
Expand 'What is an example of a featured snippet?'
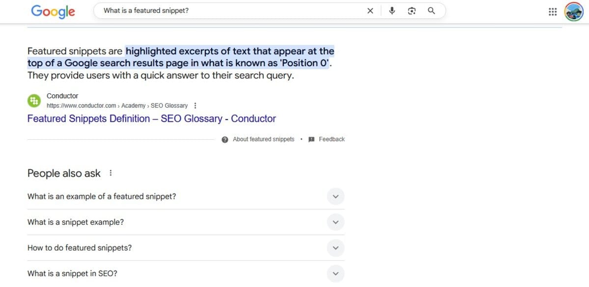pyautogui.click(x=336, y=196)
